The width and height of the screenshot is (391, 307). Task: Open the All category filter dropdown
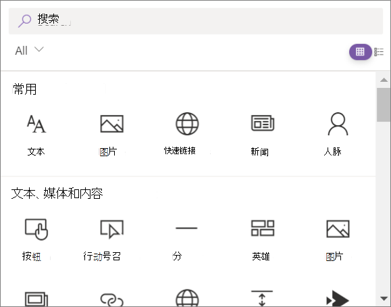(29, 51)
